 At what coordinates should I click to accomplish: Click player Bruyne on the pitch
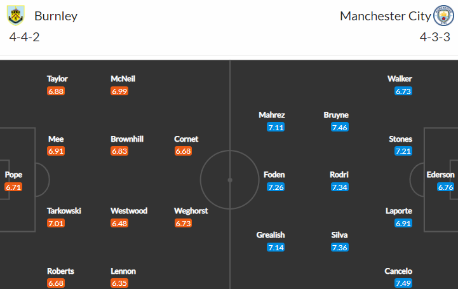coord(336,115)
